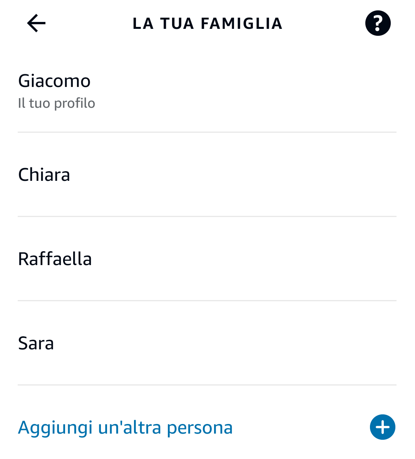Click the 'LA TUA FAMIGLIA' page title
The height and width of the screenshot is (459, 415).
(207, 23)
